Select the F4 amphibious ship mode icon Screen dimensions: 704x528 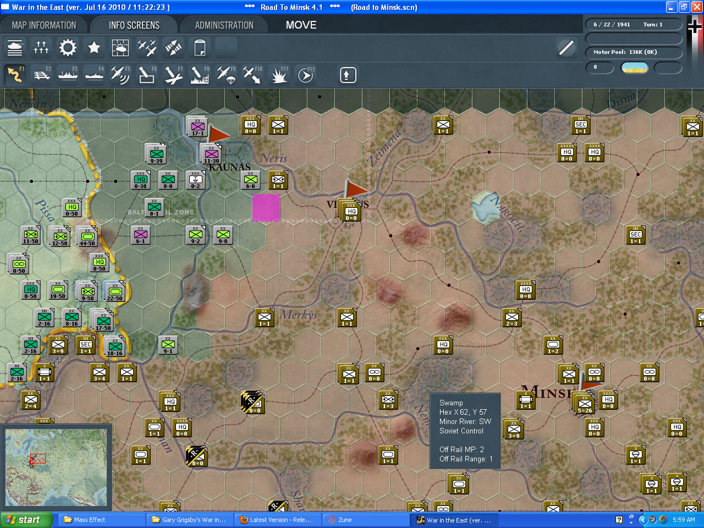[x=94, y=75]
